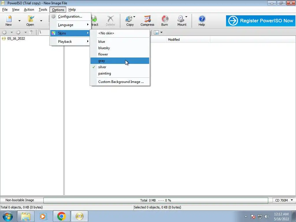This screenshot has width=296, height=222.
Task: Click 'Selected 0 objects, 0 KB' status text
Action: 158,207
